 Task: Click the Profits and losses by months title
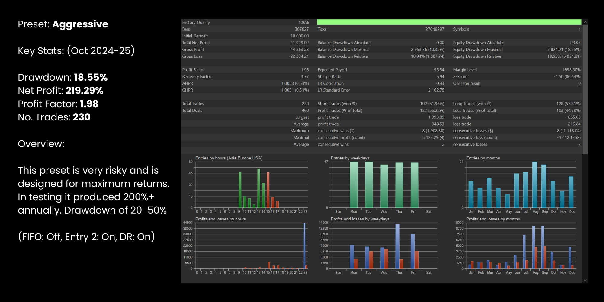[493, 219]
